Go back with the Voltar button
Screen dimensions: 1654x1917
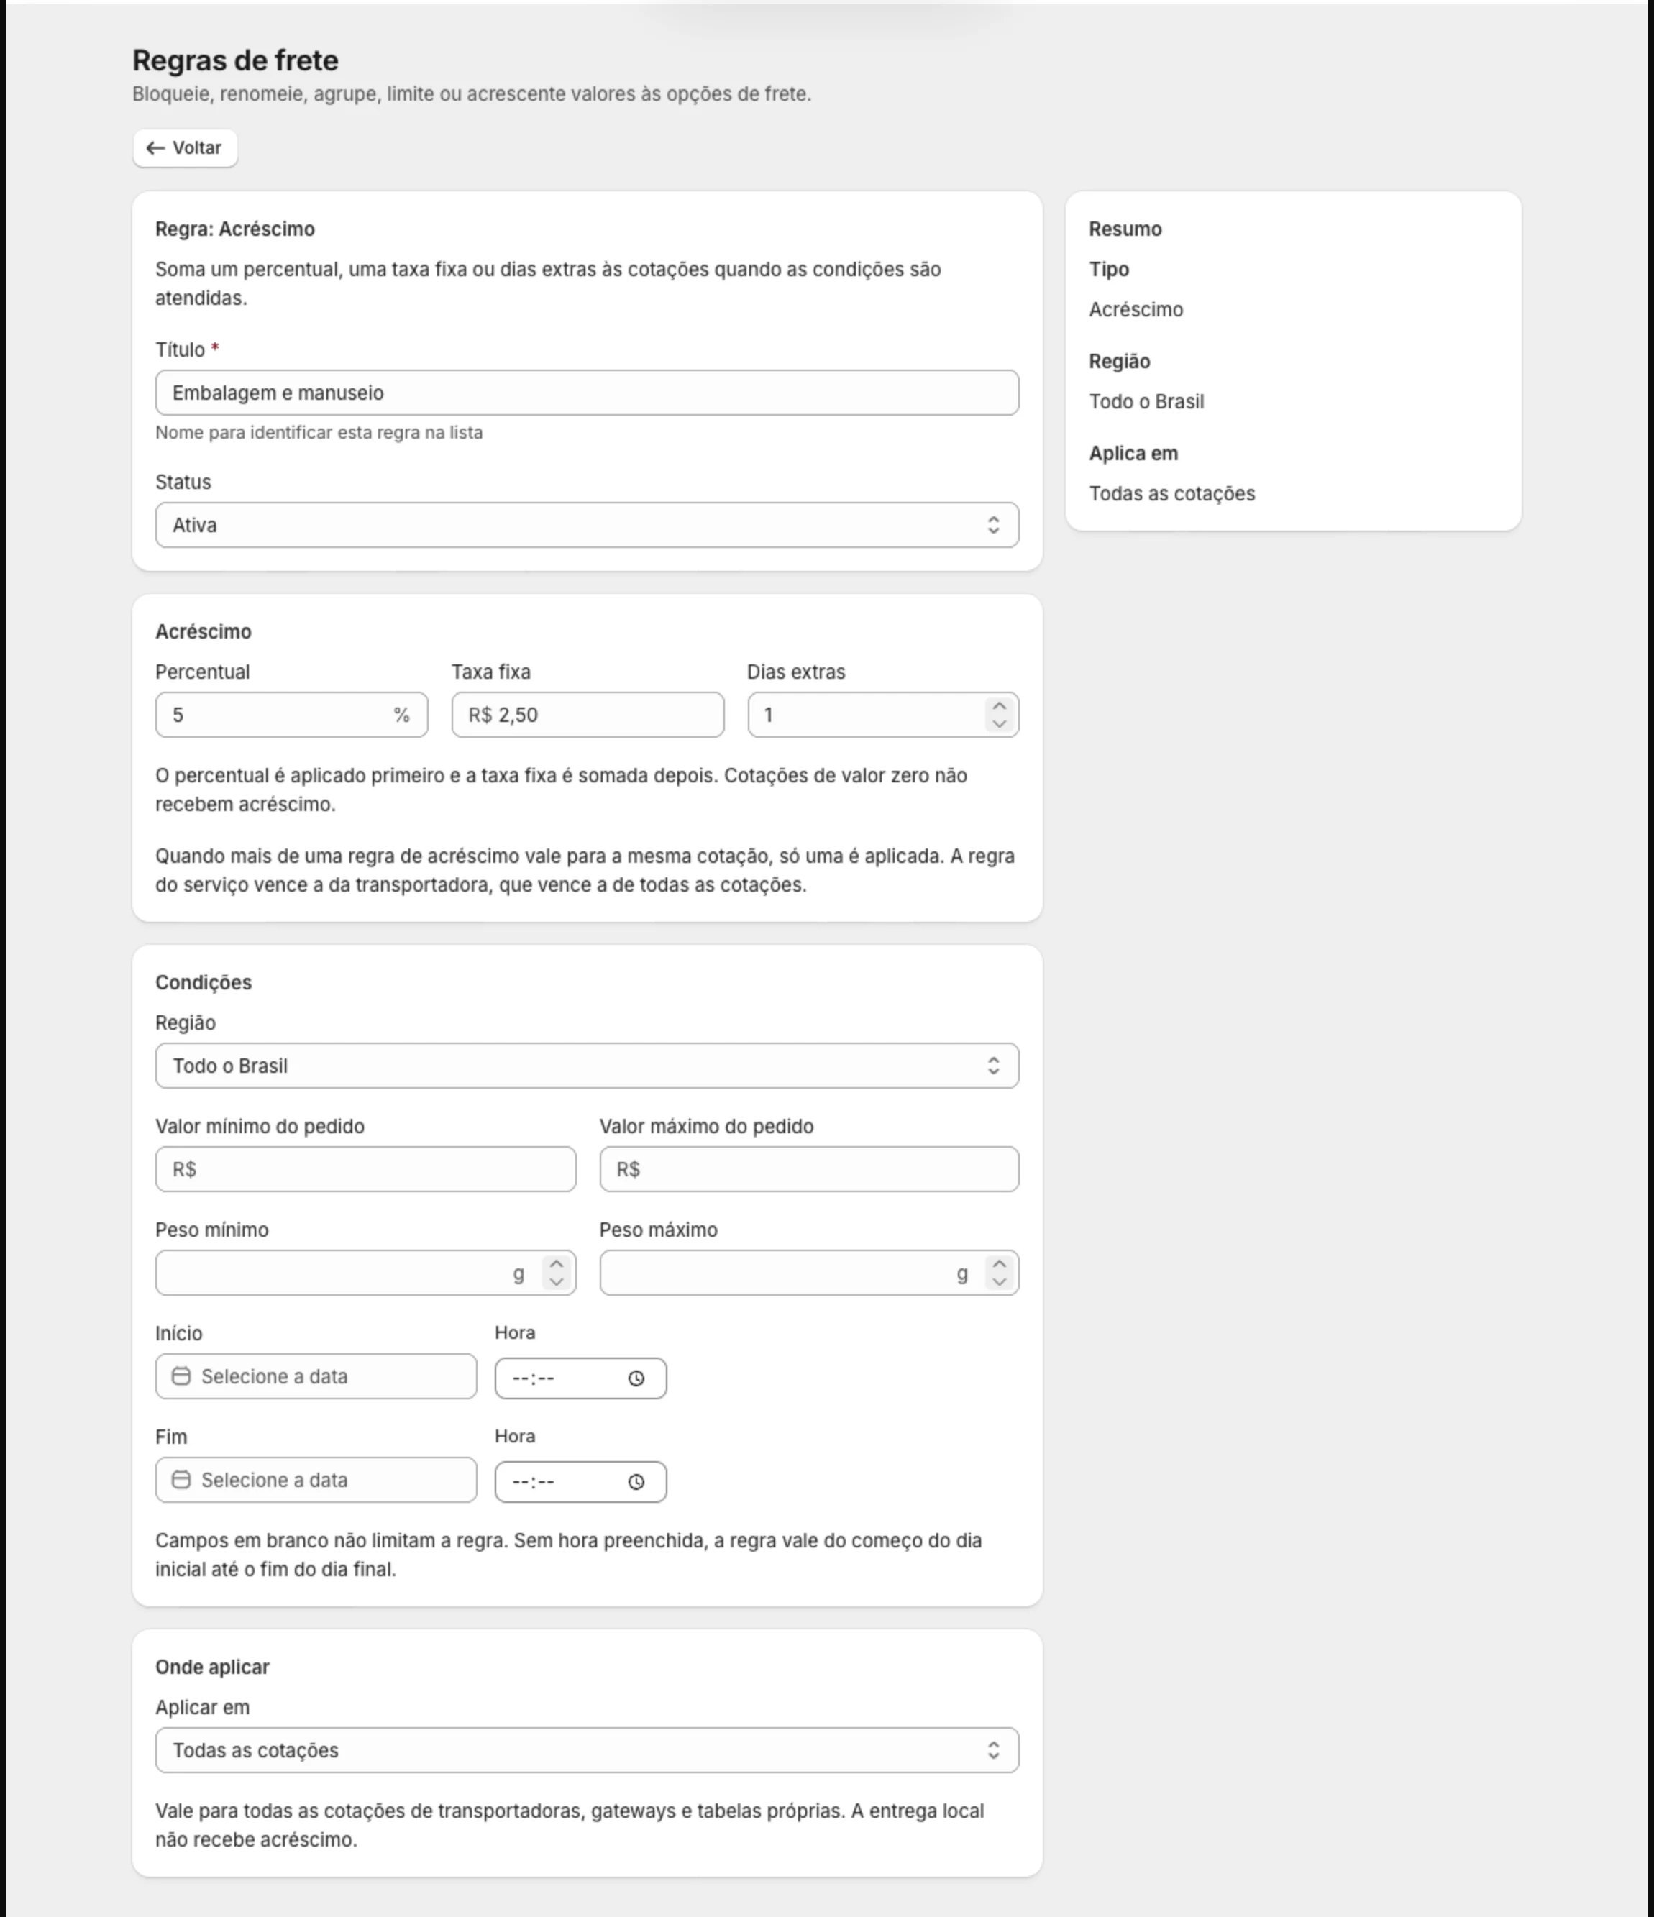coord(185,148)
